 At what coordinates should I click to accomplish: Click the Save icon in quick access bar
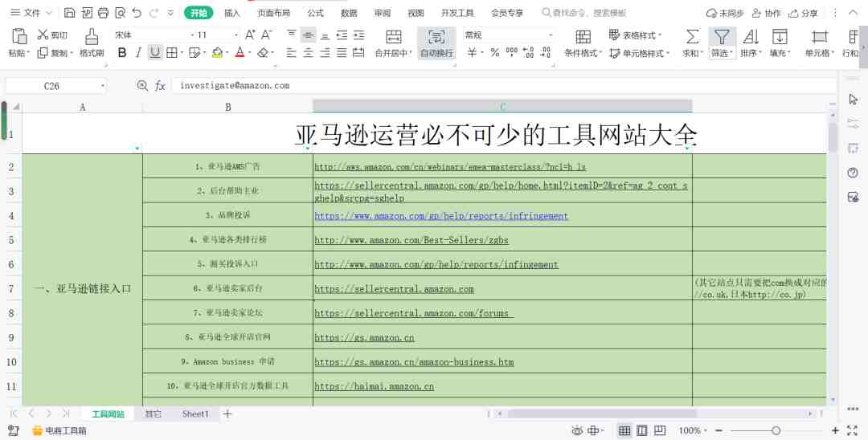pyautogui.click(x=69, y=13)
